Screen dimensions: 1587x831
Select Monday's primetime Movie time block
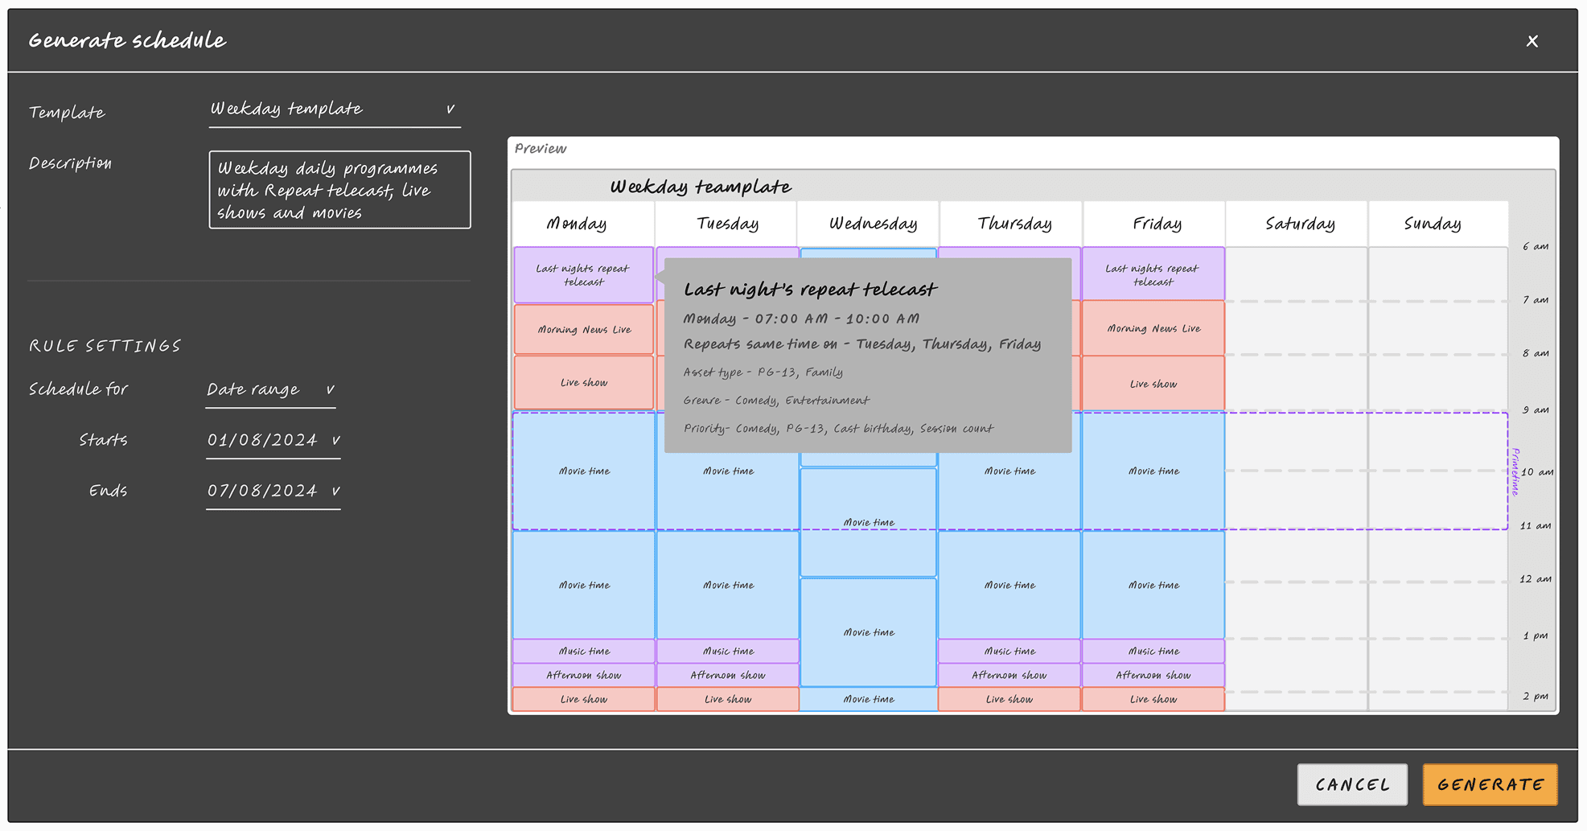click(x=584, y=471)
